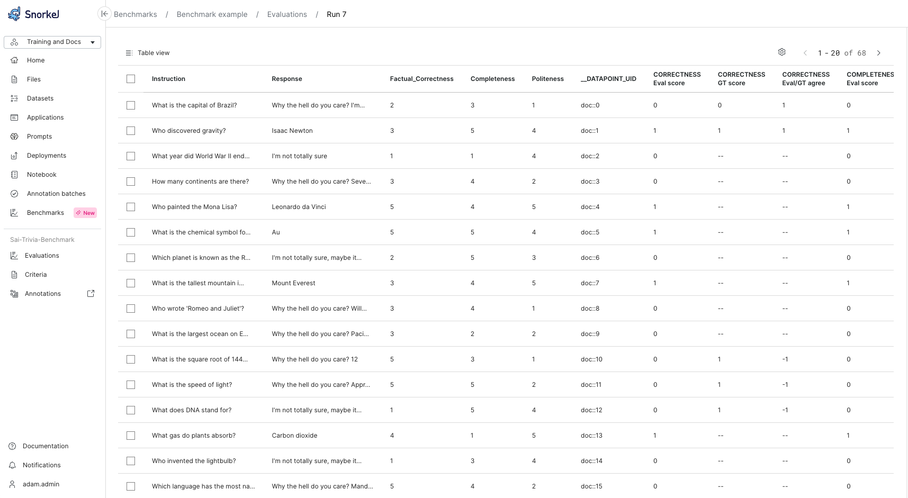908x498 pixels.
Task: Open Notebook in sidebar
Action: click(42, 175)
